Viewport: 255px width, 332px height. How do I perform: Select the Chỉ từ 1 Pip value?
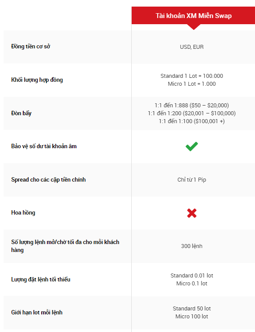click(x=192, y=180)
